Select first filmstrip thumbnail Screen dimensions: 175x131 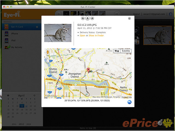click(66, 13)
